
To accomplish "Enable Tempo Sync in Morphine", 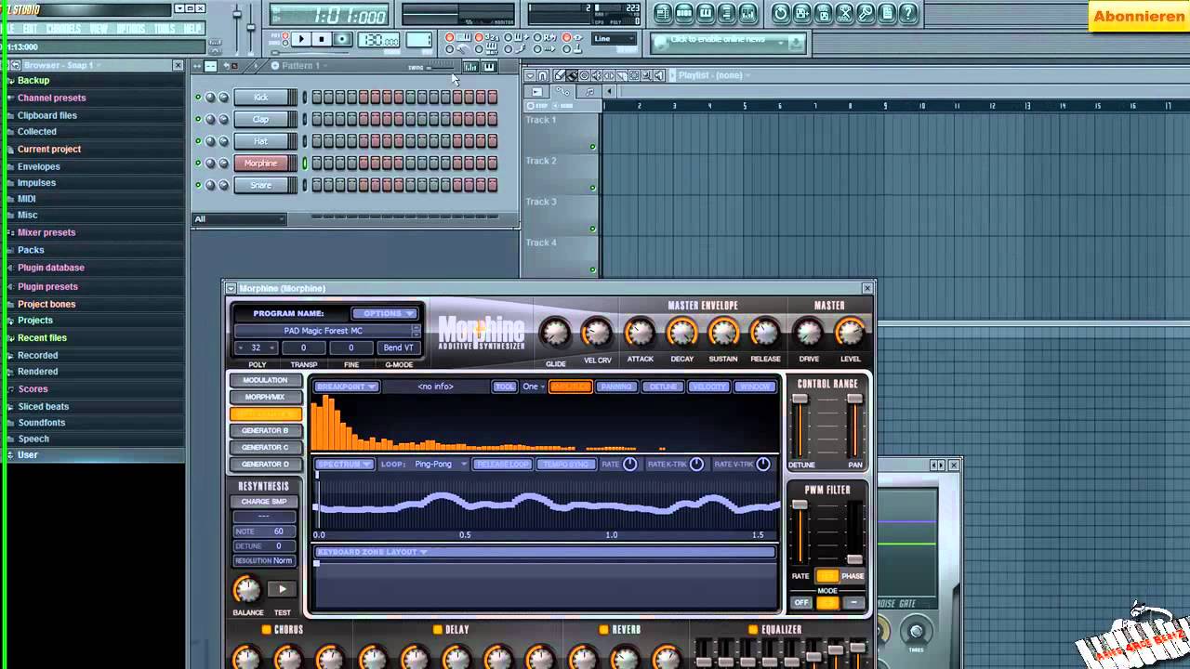I will 566,464.
